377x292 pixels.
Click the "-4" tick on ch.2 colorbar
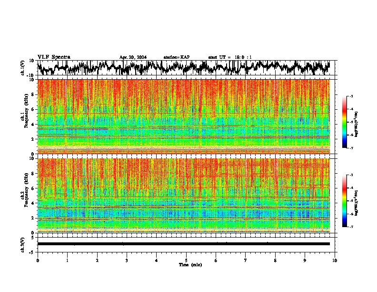pos(351,188)
